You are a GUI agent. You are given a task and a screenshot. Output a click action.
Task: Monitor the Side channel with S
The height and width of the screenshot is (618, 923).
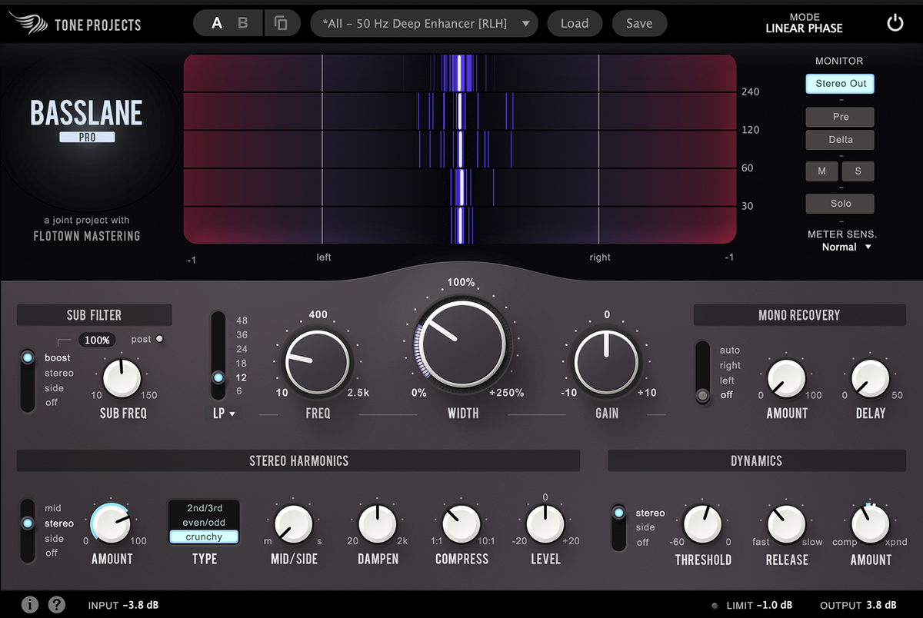click(858, 171)
